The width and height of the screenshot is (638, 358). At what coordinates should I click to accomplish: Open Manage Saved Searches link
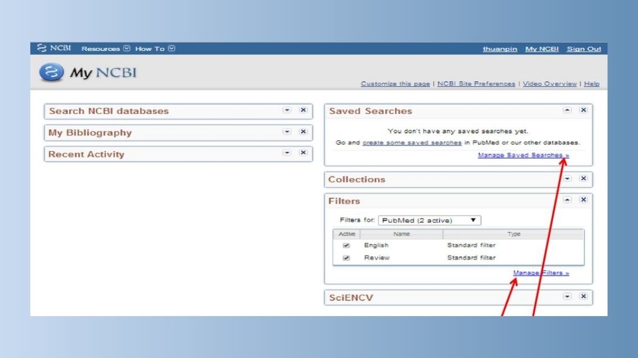pos(523,155)
